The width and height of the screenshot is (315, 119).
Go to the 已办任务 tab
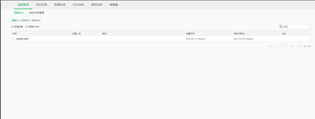click(78, 5)
